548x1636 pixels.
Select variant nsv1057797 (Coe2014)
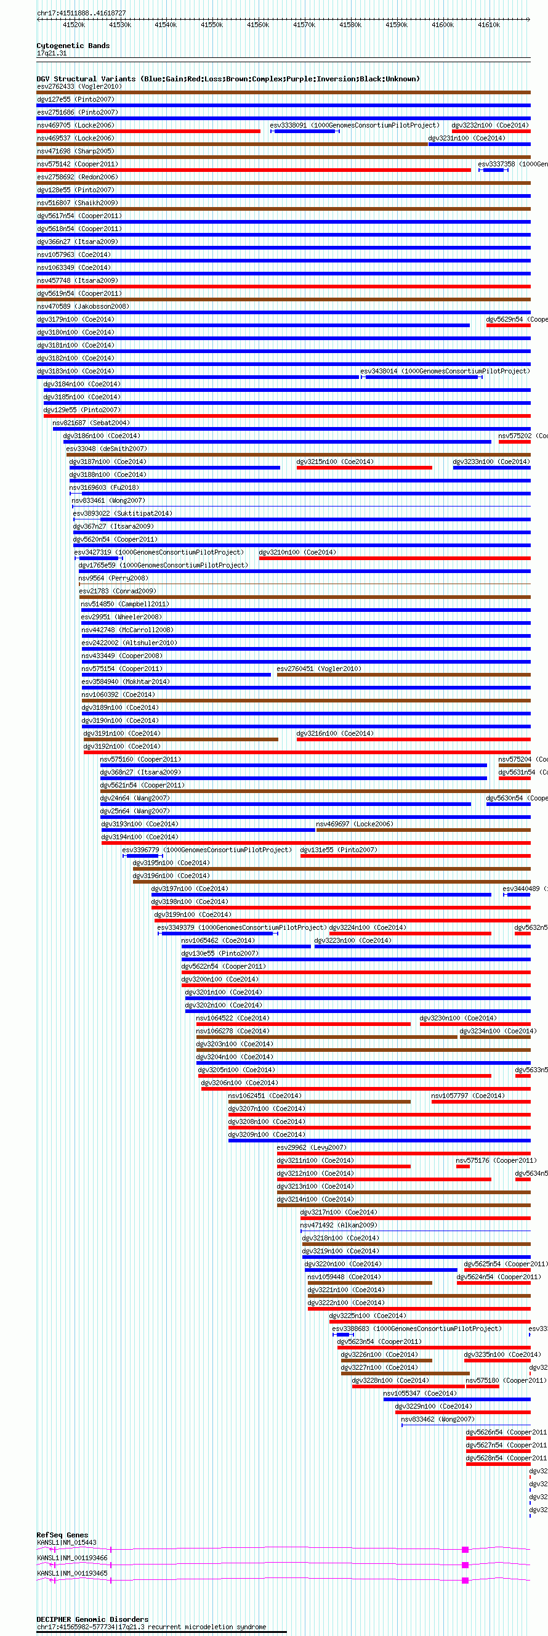pyautogui.click(x=467, y=1096)
